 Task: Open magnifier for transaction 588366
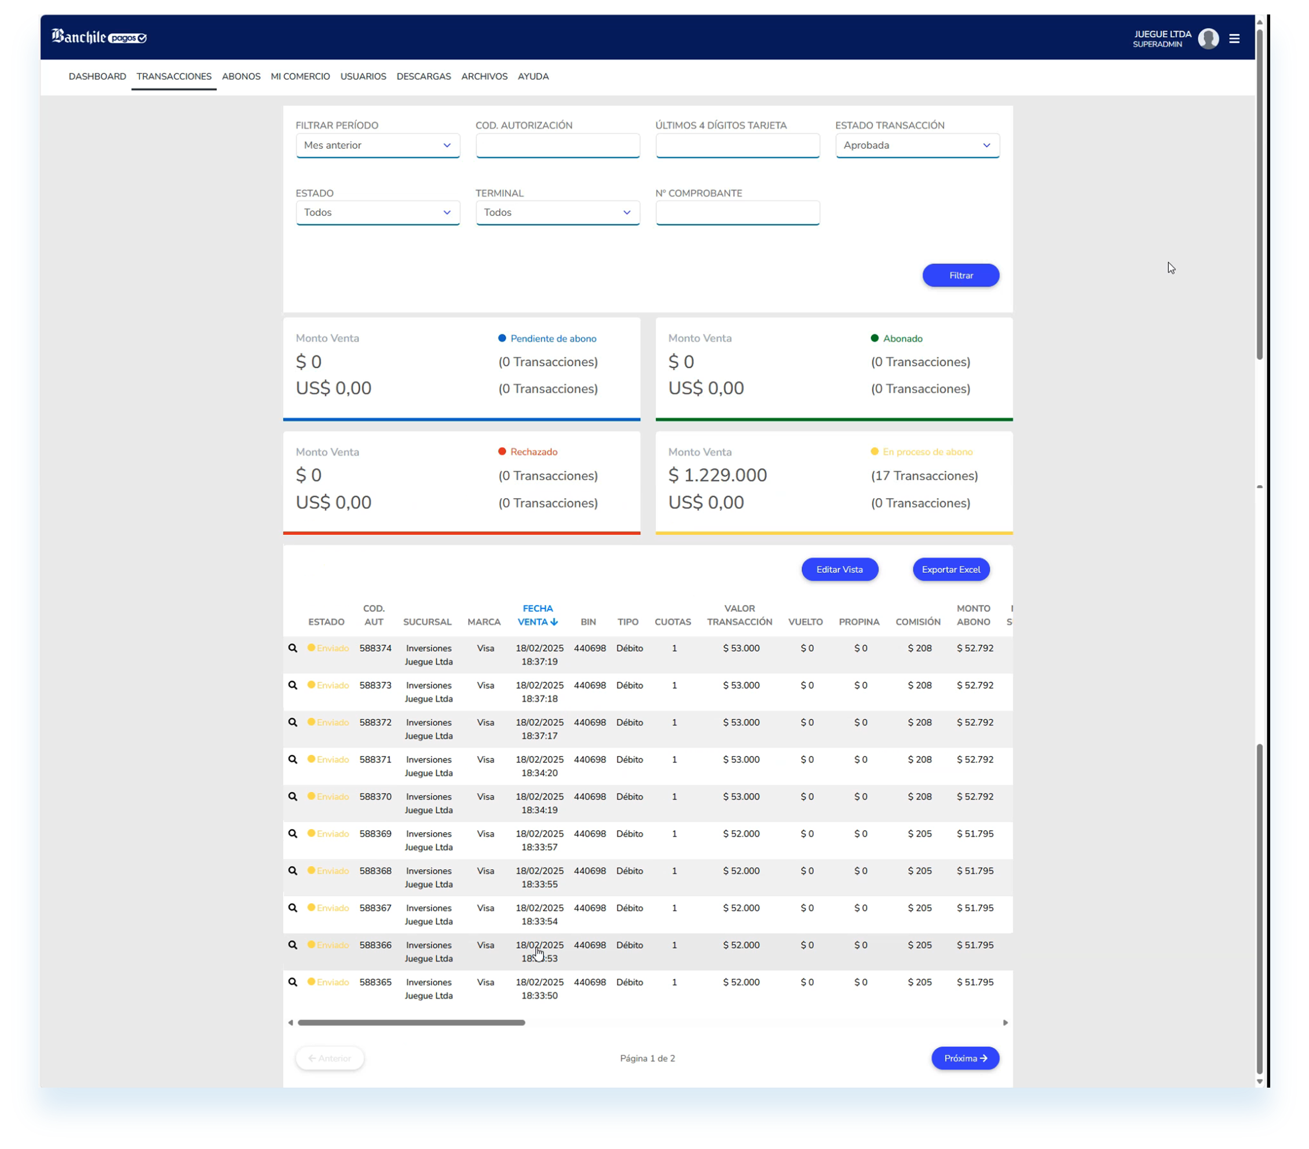[x=292, y=945]
